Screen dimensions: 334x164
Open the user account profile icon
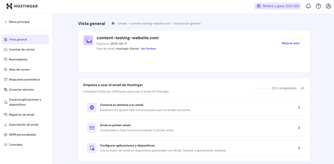tap(328, 6)
